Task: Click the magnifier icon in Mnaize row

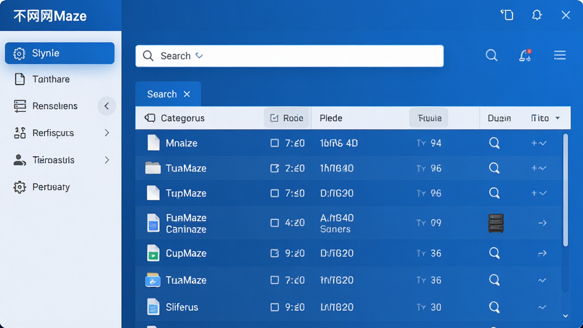Action: click(494, 143)
